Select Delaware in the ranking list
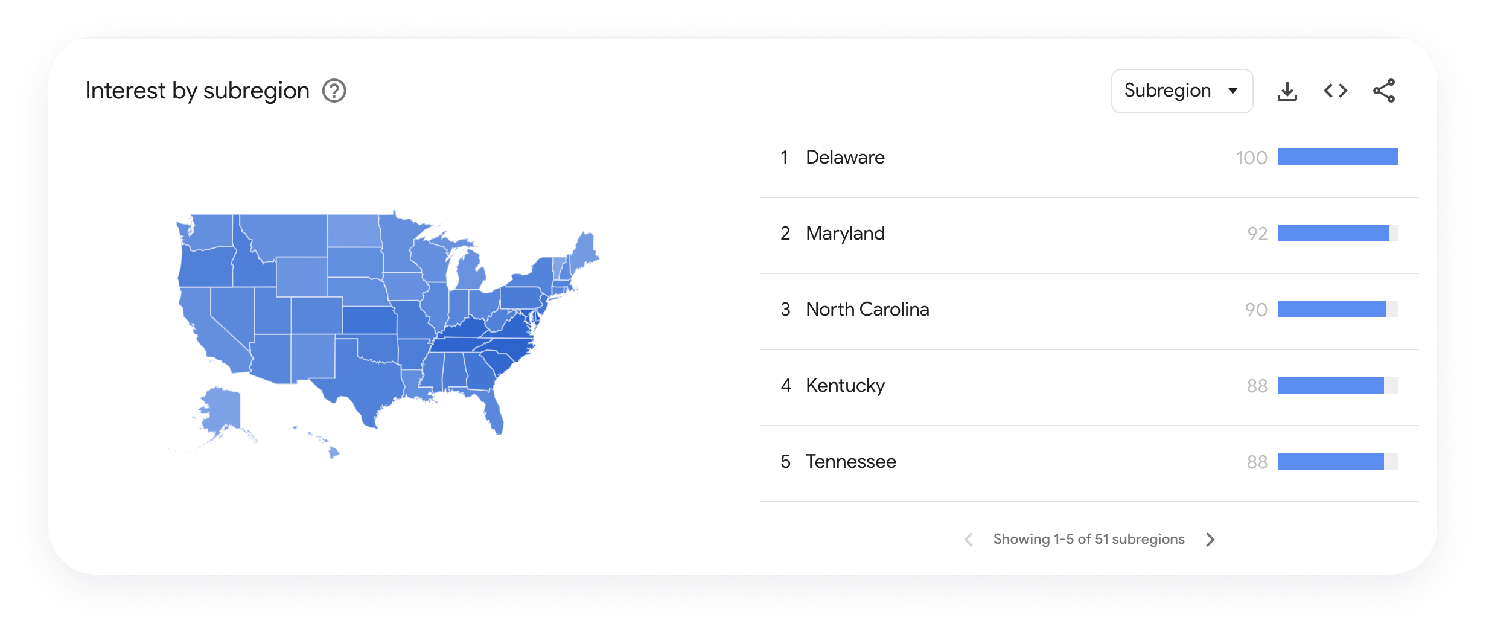1486x635 pixels. point(1089,158)
